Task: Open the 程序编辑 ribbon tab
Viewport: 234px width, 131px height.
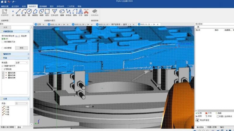Action: (43, 6)
